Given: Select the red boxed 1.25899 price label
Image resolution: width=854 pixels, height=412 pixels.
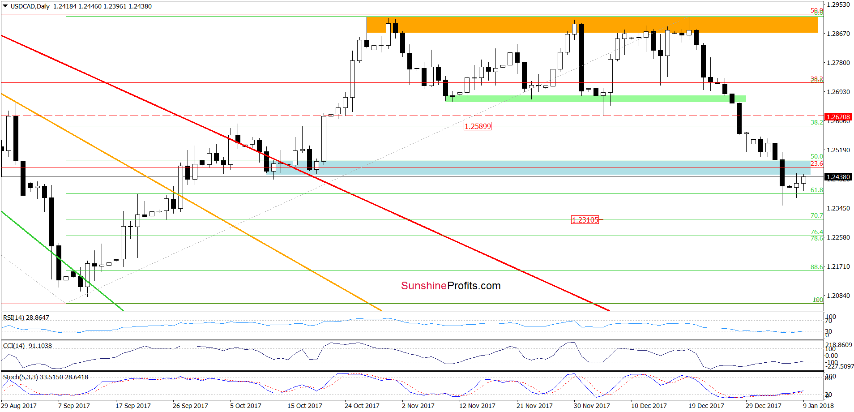Looking at the screenshot, I should [478, 126].
